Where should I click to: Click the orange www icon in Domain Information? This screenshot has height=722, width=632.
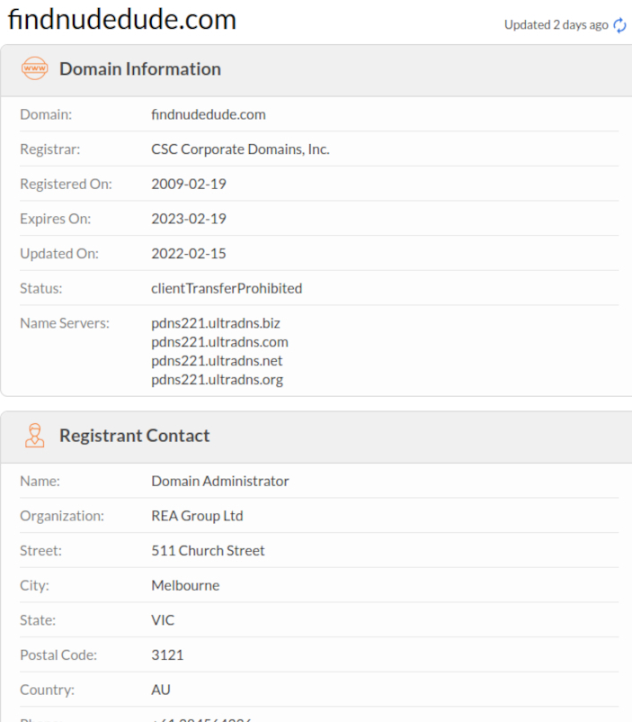(34, 69)
